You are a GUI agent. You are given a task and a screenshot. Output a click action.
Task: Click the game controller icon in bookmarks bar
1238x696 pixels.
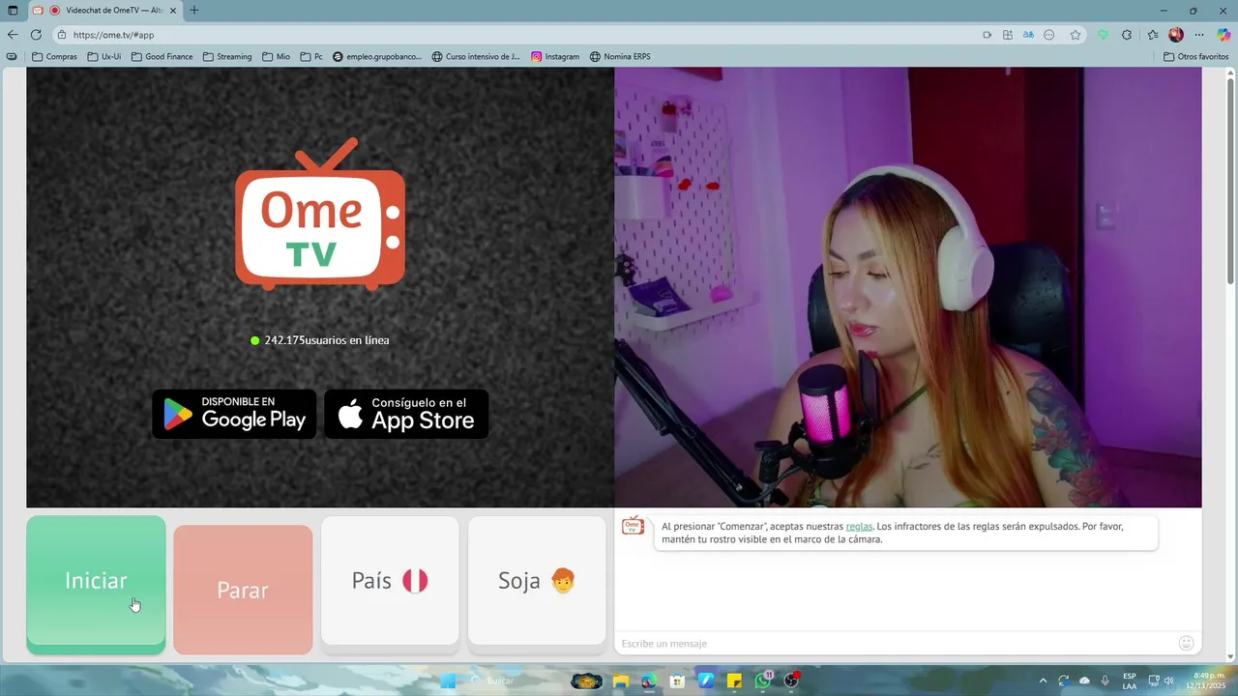coord(12,57)
